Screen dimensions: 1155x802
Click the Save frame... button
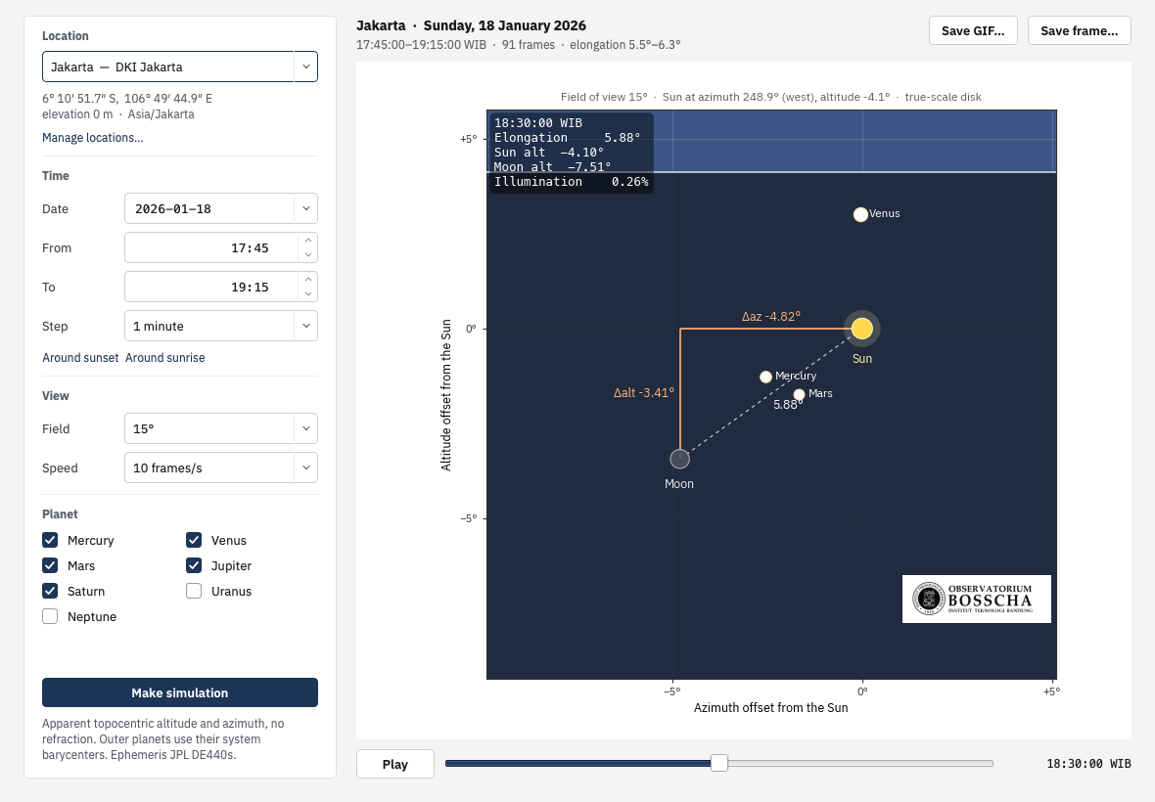tap(1079, 30)
